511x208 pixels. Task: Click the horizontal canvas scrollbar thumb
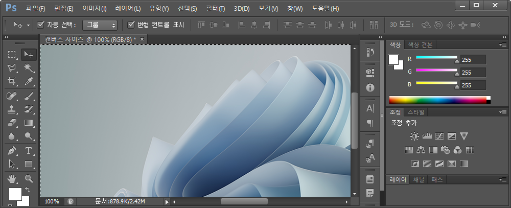click(244, 201)
